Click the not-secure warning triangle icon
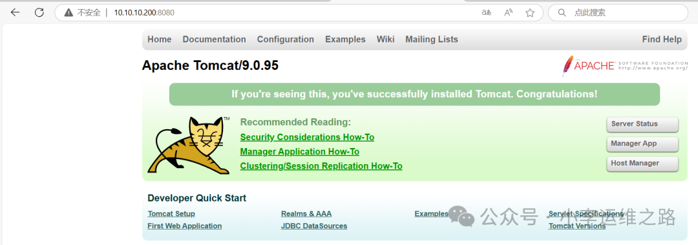698x245 pixels. point(69,13)
